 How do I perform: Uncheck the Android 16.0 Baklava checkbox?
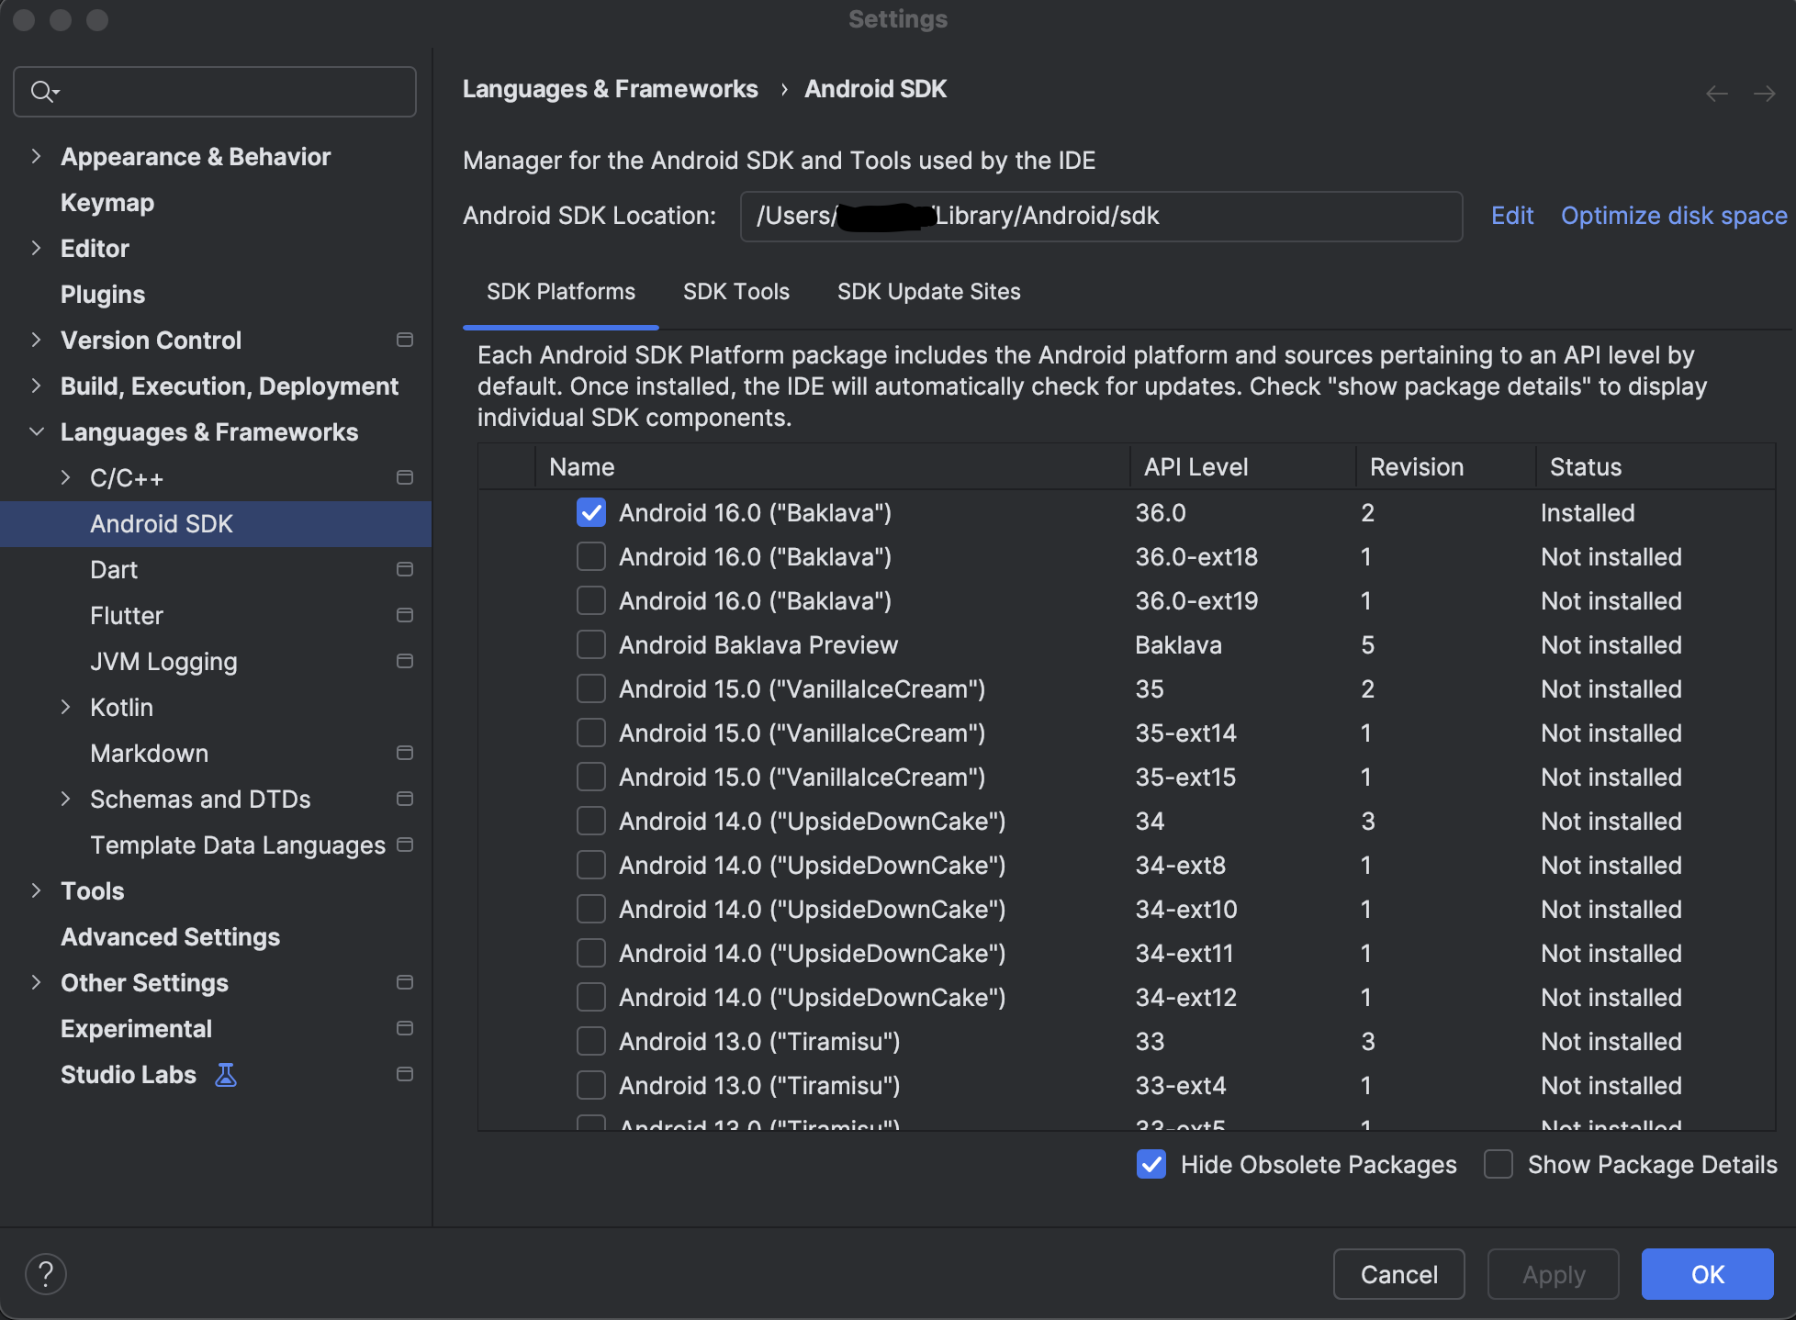[x=590, y=512]
